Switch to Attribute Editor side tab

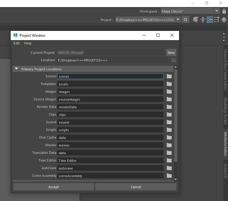[x=225, y=144]
